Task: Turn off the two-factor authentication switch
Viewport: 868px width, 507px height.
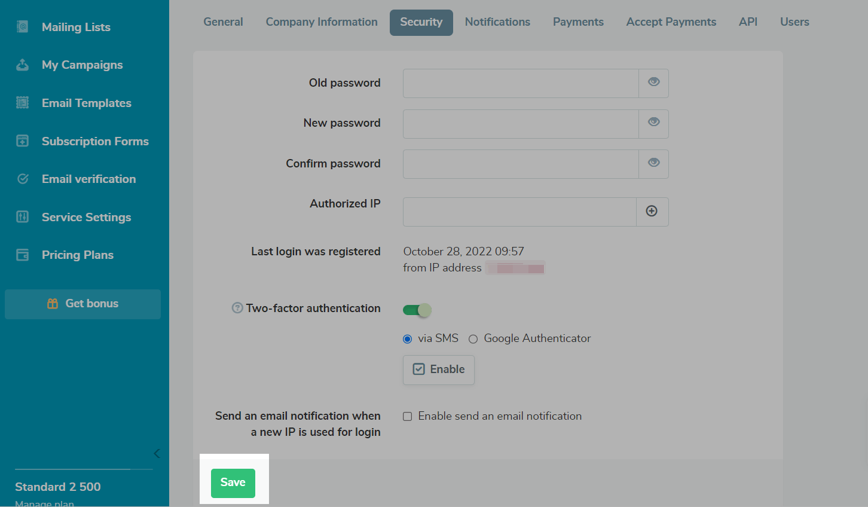Action: [417, 310]
